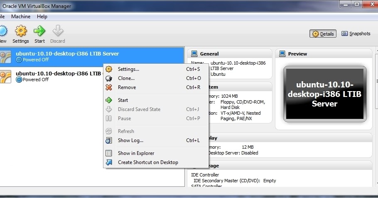This screenshot has height=198, width=378.
Task: Click the Refresh icon in context menu
Action: (109, 131)
